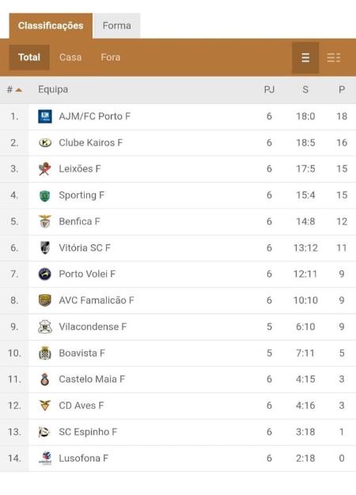Show Fora away standings

(111, 57)
